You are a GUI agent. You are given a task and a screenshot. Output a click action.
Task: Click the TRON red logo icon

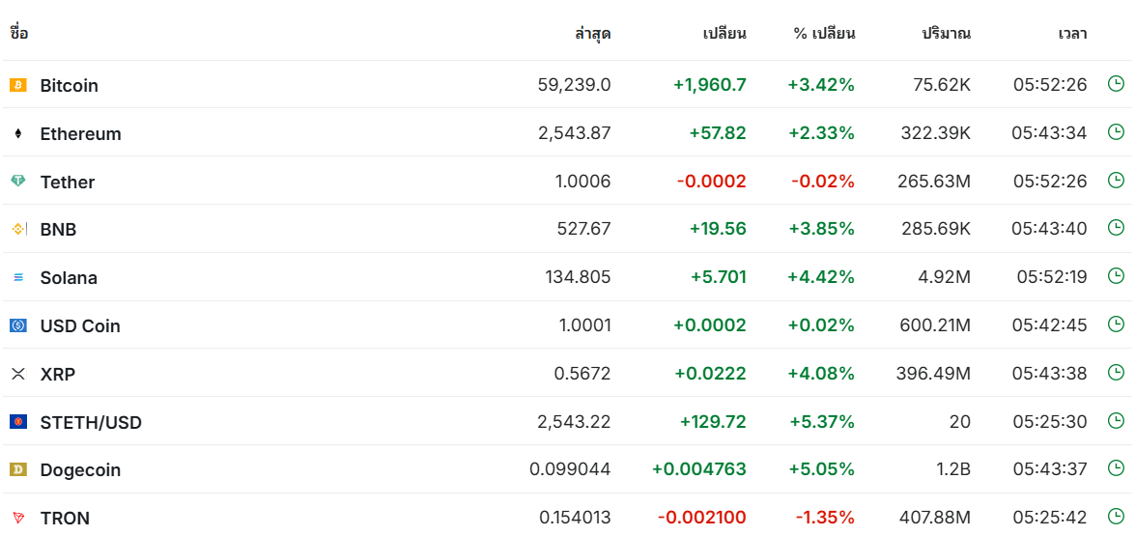[x=18, y=518]
